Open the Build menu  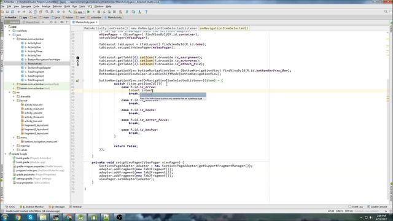[67, 6]
